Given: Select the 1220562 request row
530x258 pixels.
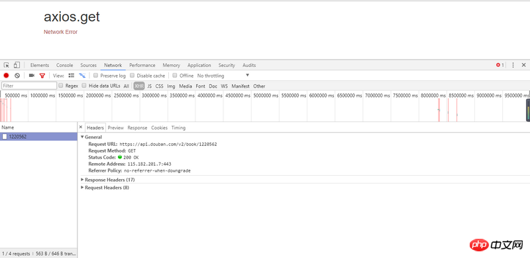Looking at the screenshot, I should [x=38, y=137].
